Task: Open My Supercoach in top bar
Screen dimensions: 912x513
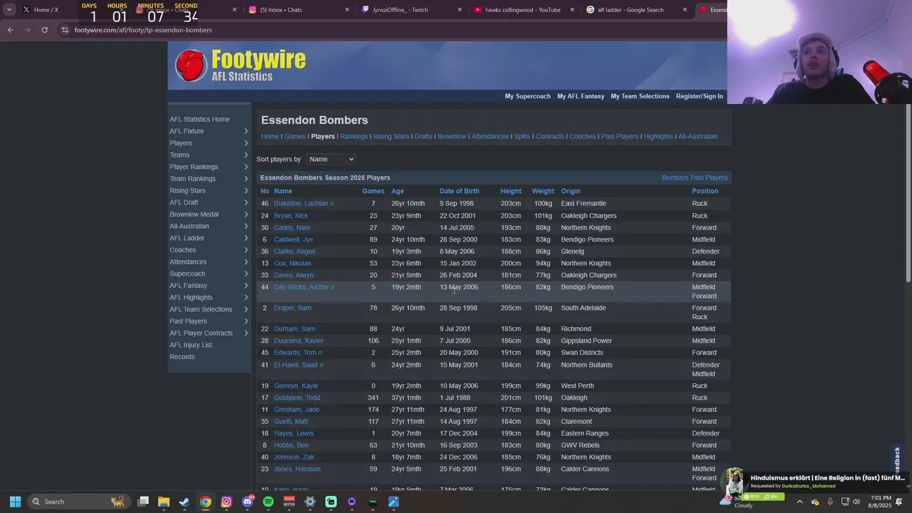Action: [x=527, y=96]
